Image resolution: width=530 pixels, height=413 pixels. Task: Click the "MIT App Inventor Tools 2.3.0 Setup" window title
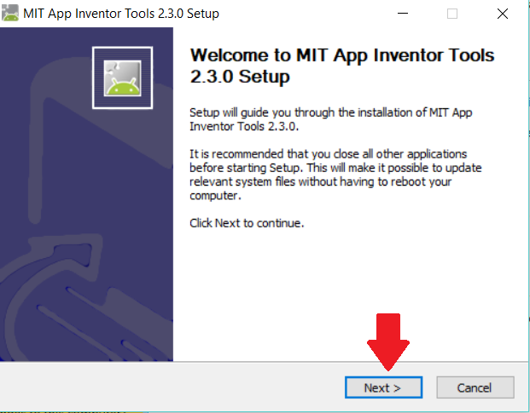tap(121, 14)
